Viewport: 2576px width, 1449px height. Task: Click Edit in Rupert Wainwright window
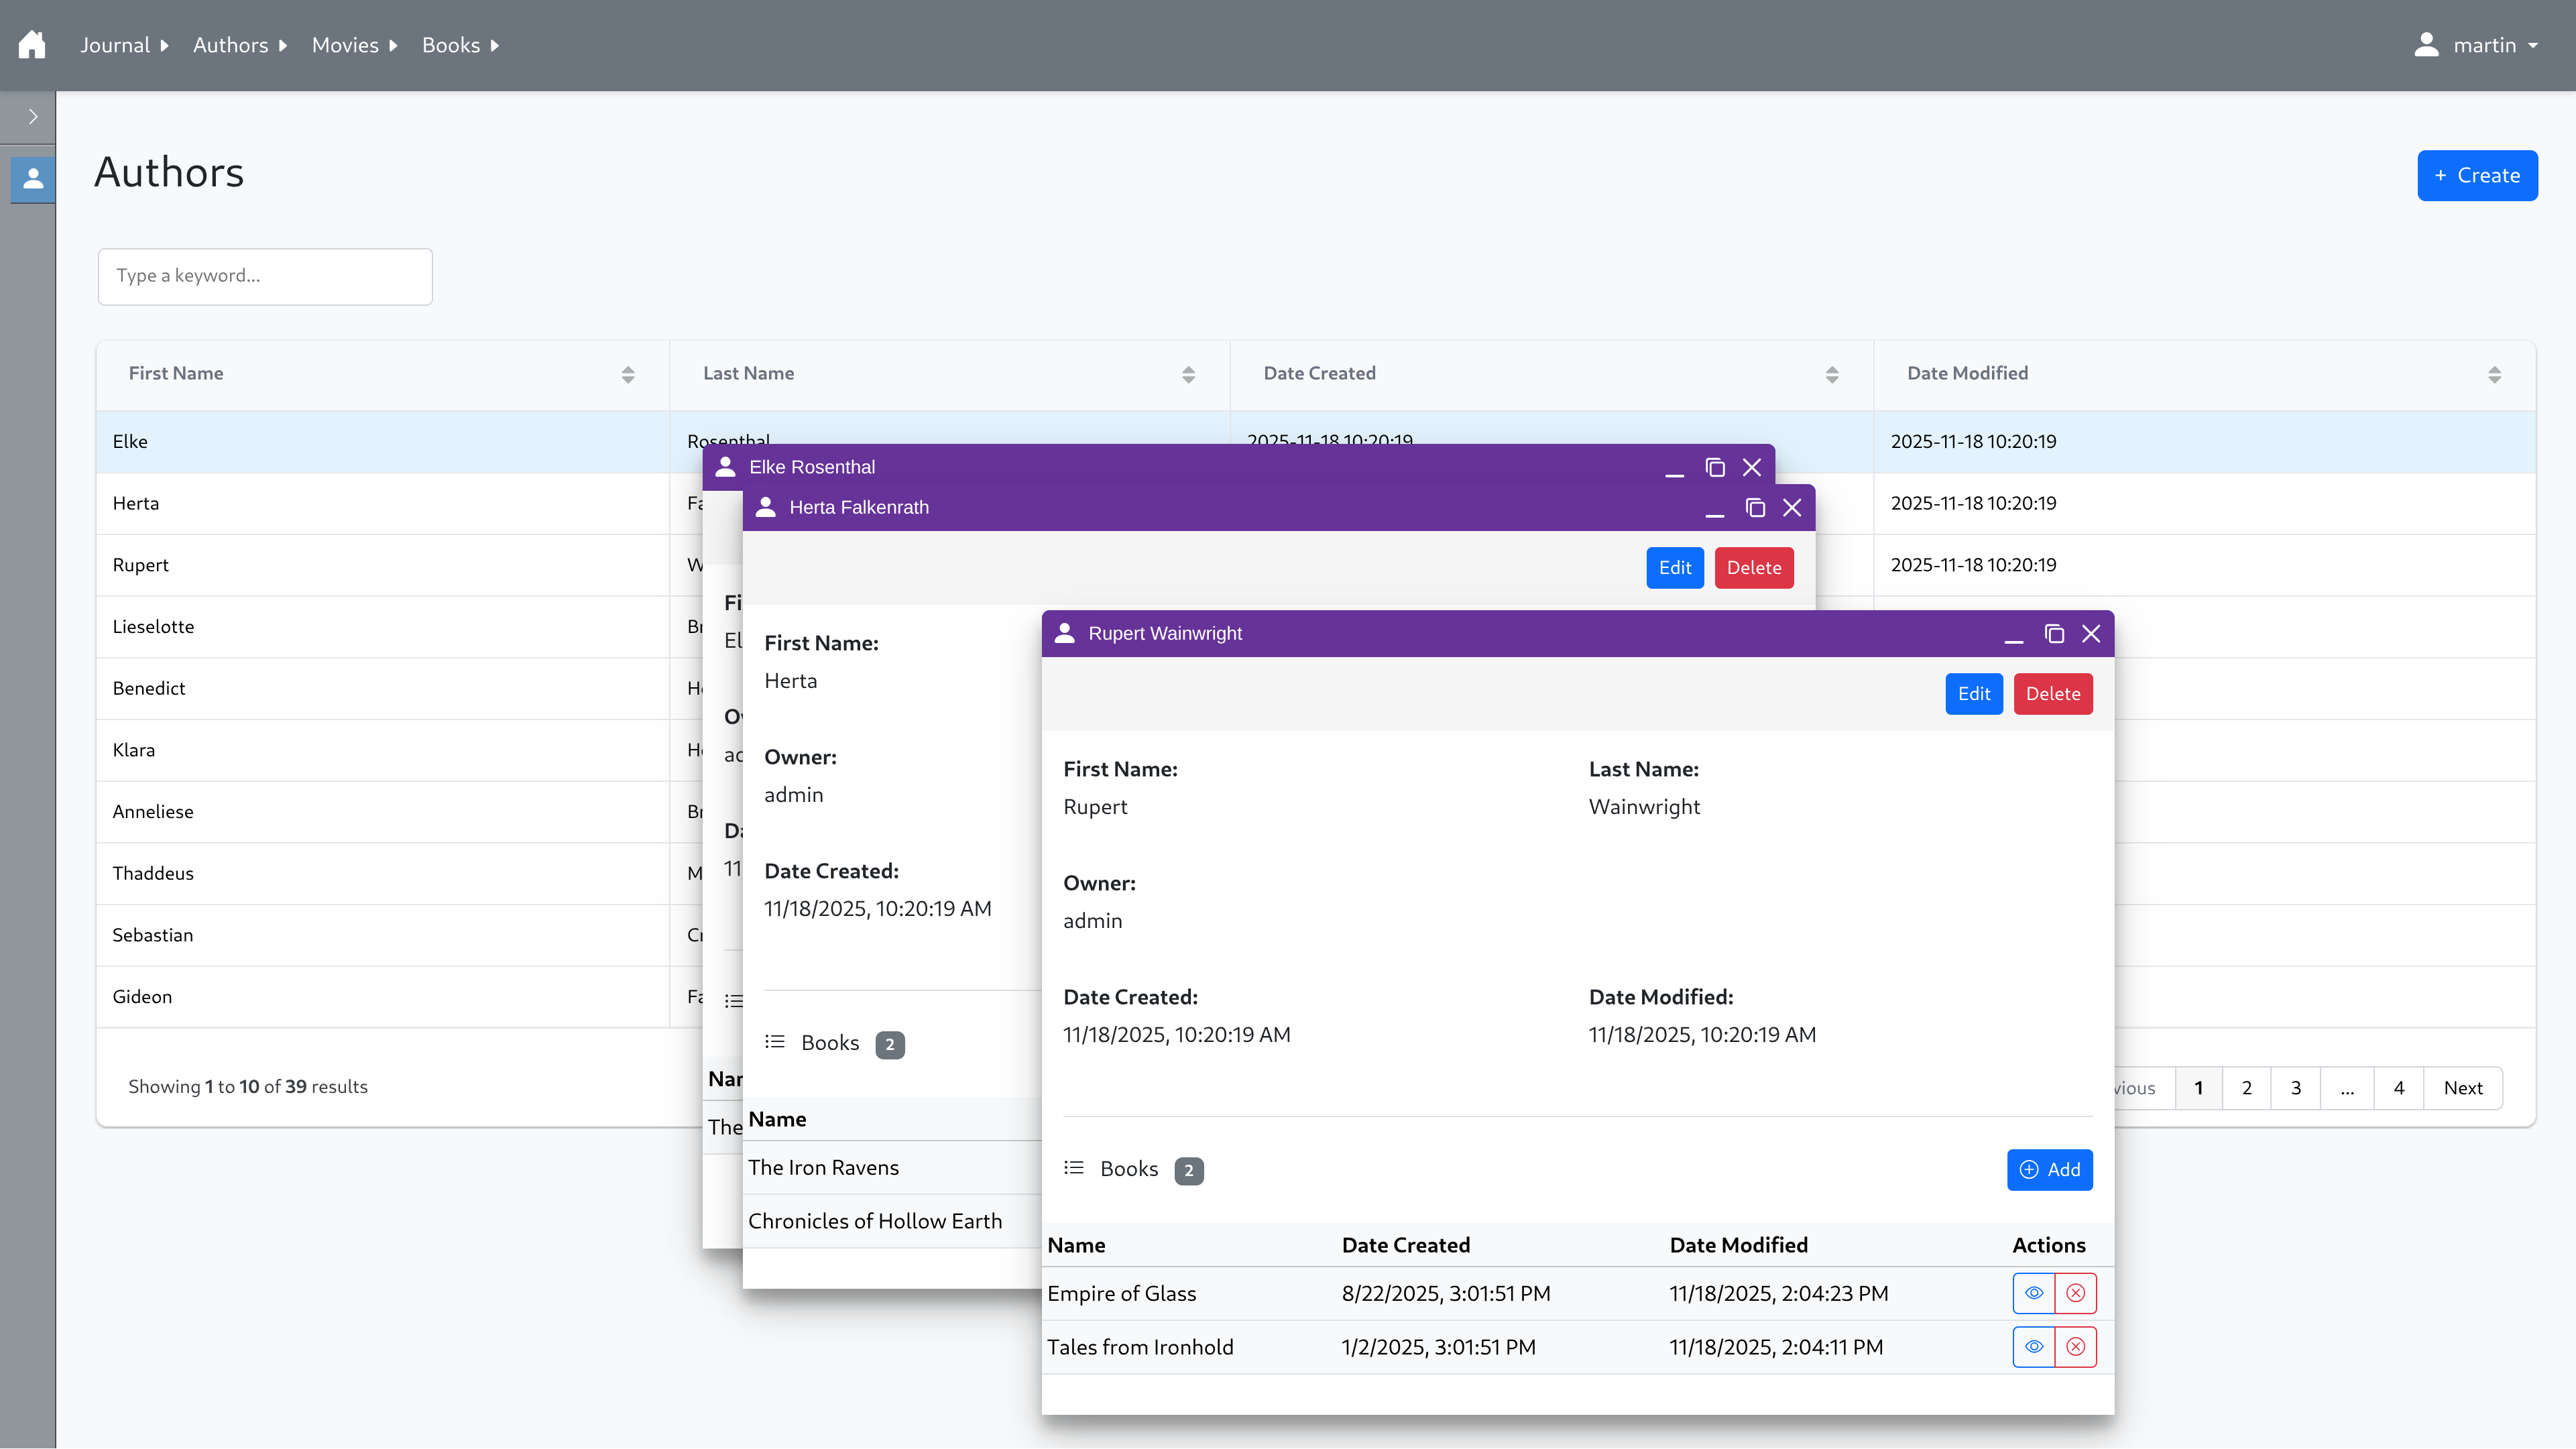(1973, 694)
